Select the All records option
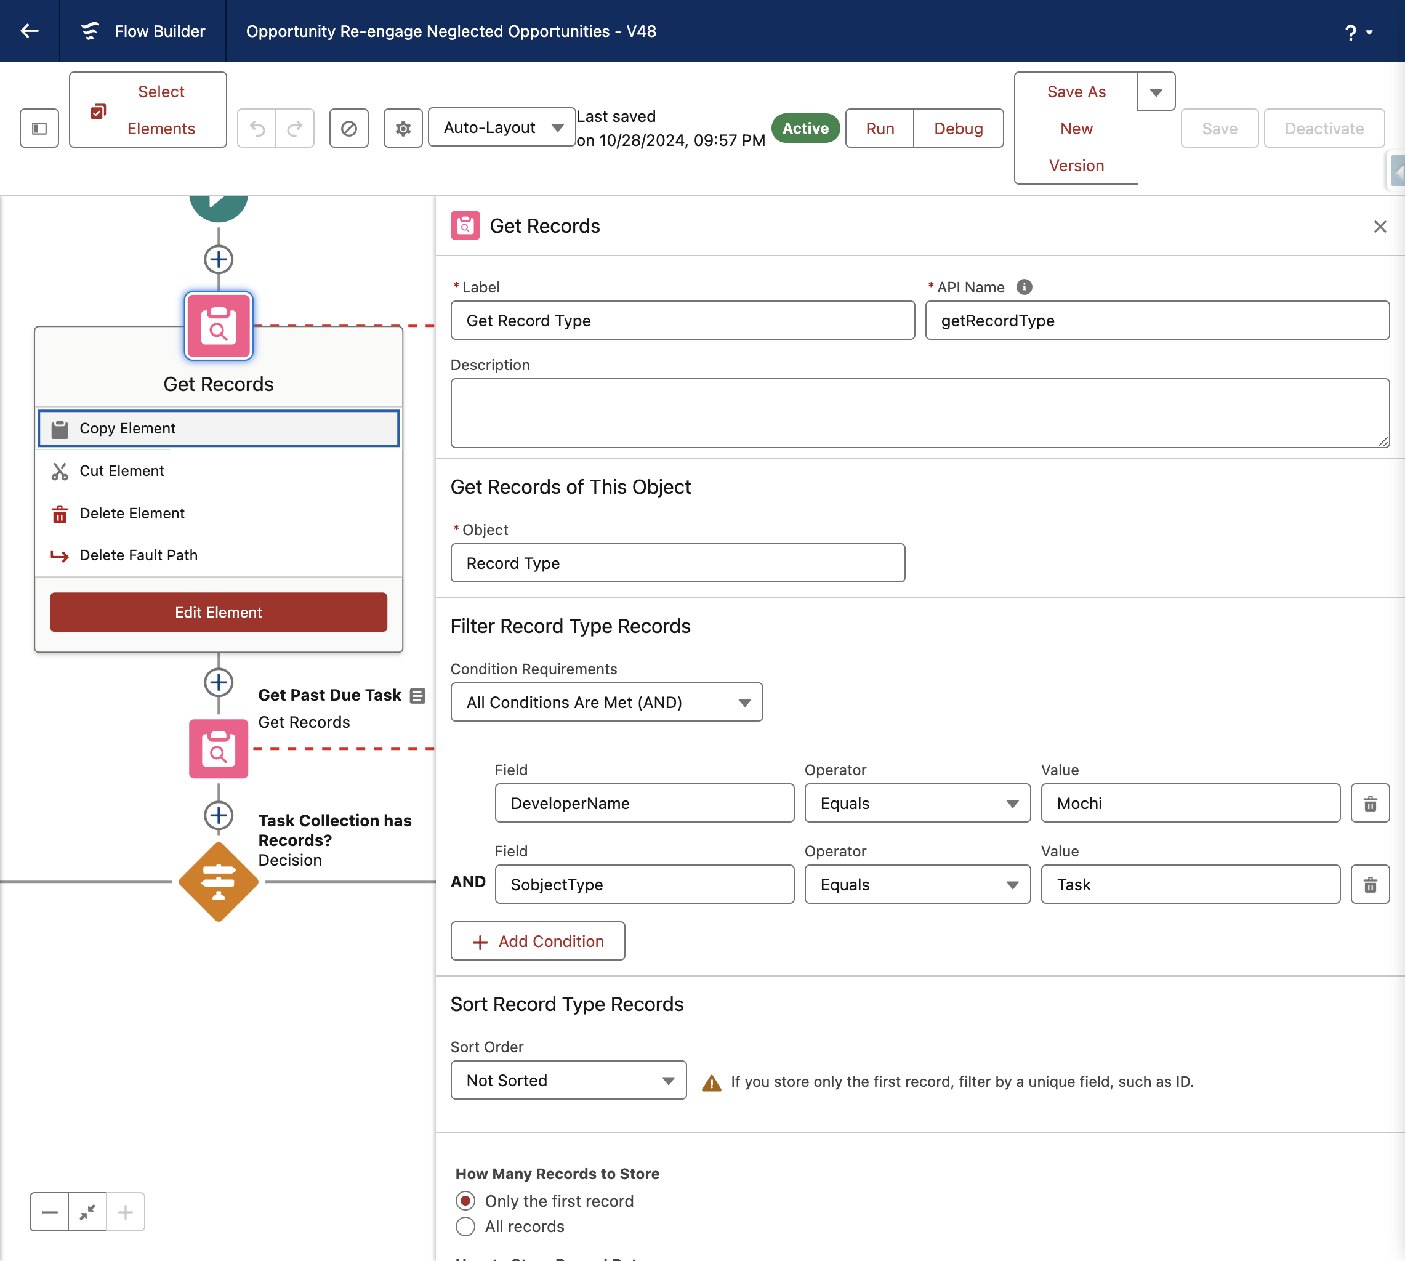Viewport: 1405px width, 1261px height. (465, 1227)
